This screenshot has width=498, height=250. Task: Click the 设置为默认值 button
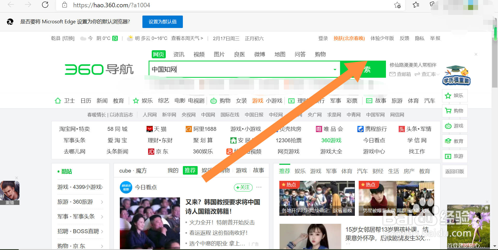point(162,22)
